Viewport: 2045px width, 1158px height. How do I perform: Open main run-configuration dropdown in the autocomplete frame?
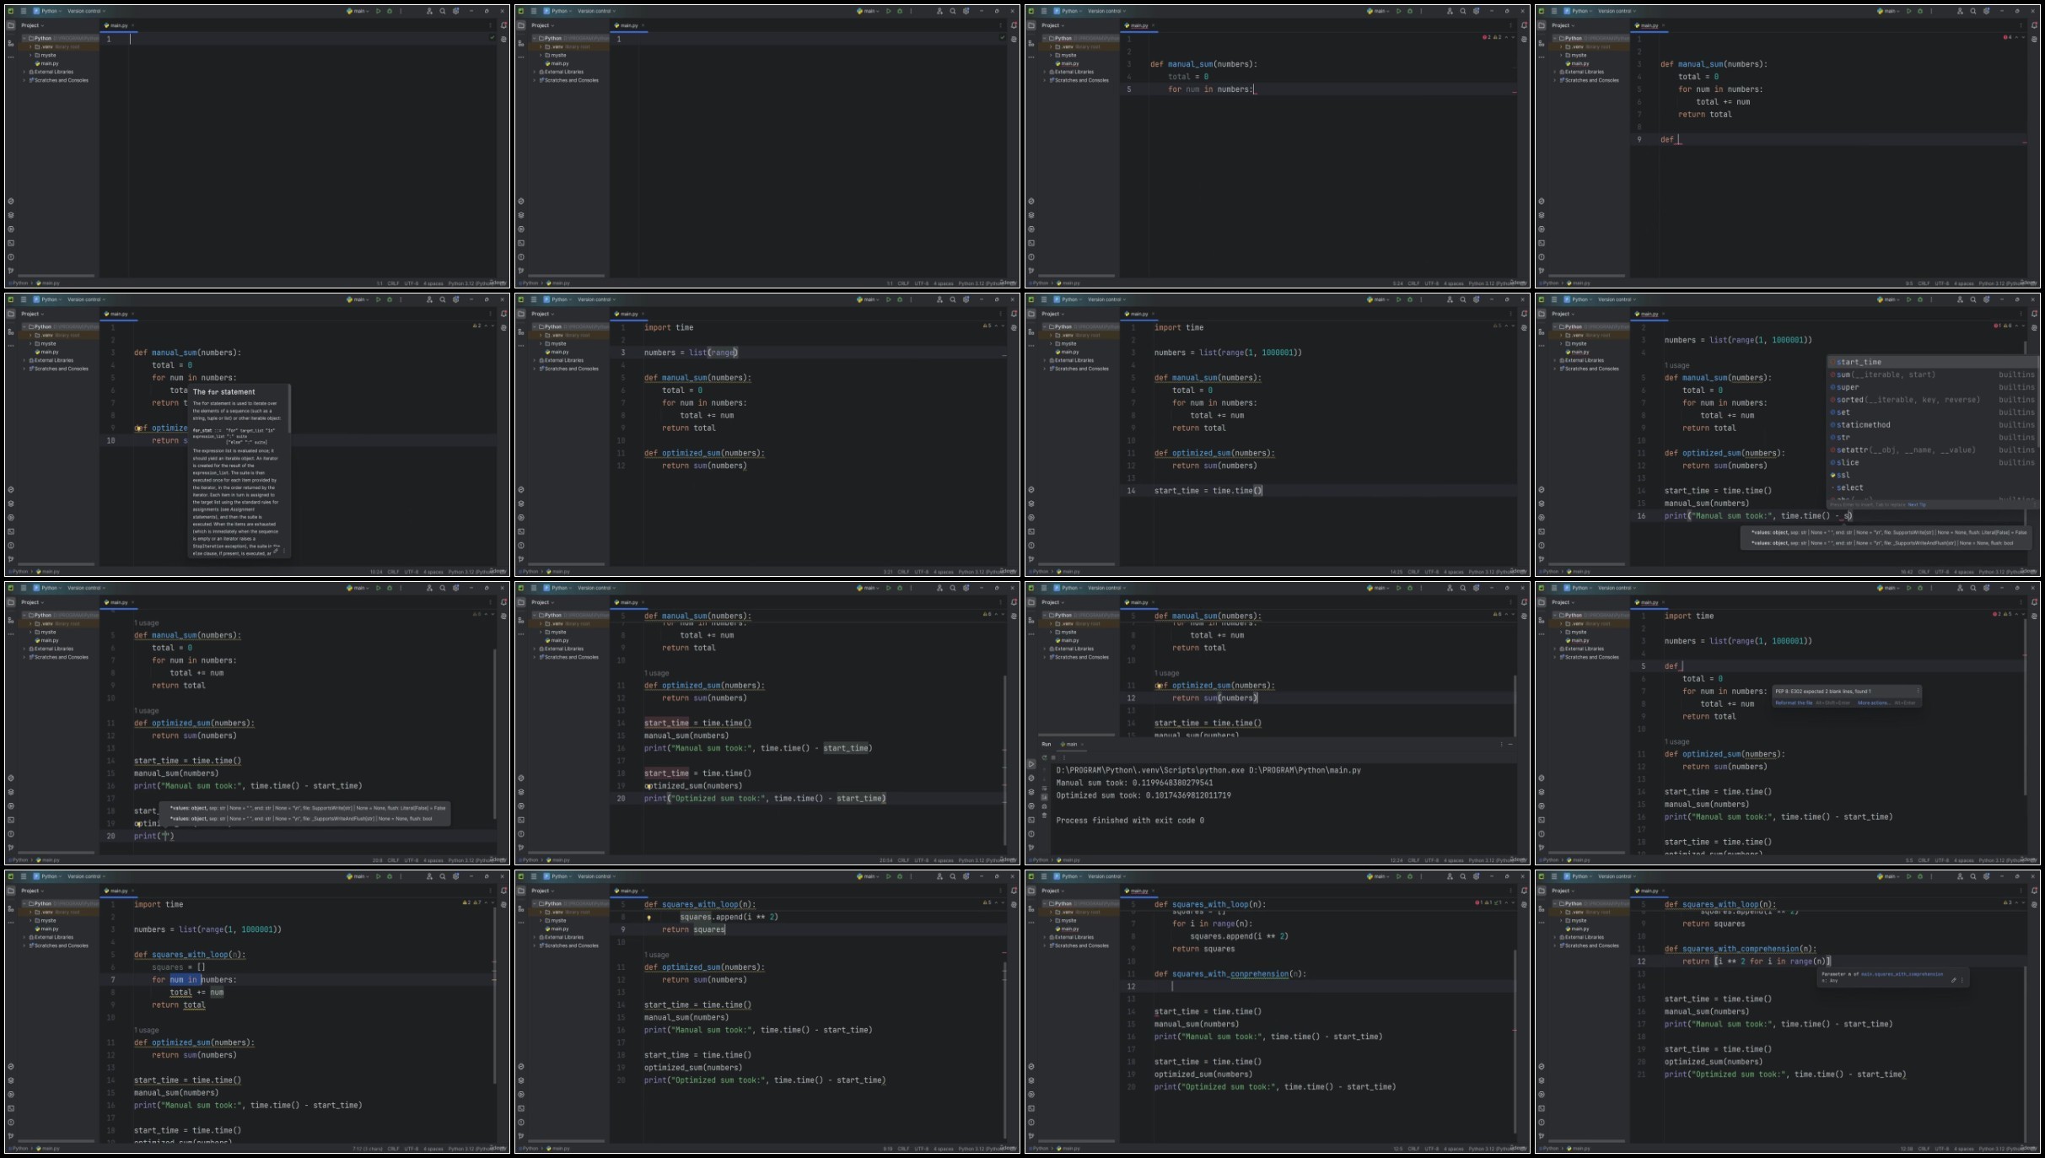pos(1889,299)
